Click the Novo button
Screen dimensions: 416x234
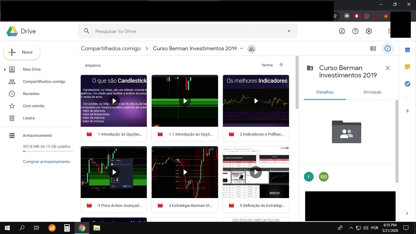click(22, 52)
